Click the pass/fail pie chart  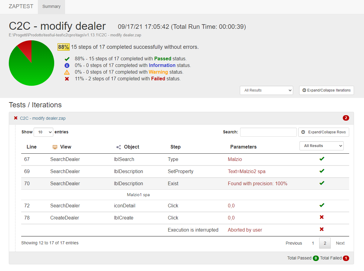click(x=31, y=63)
